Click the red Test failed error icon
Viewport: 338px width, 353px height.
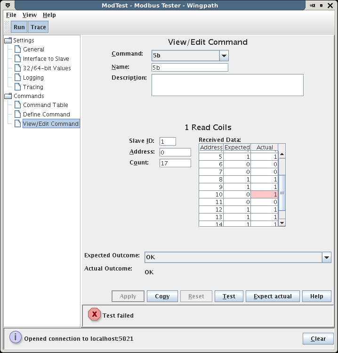[94, 314]
